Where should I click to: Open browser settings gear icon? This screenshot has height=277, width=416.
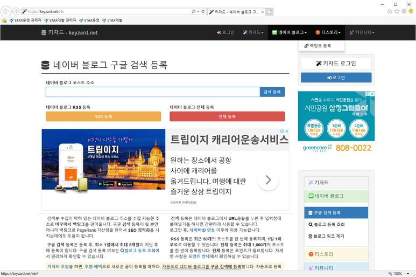(x=404, y=11)
